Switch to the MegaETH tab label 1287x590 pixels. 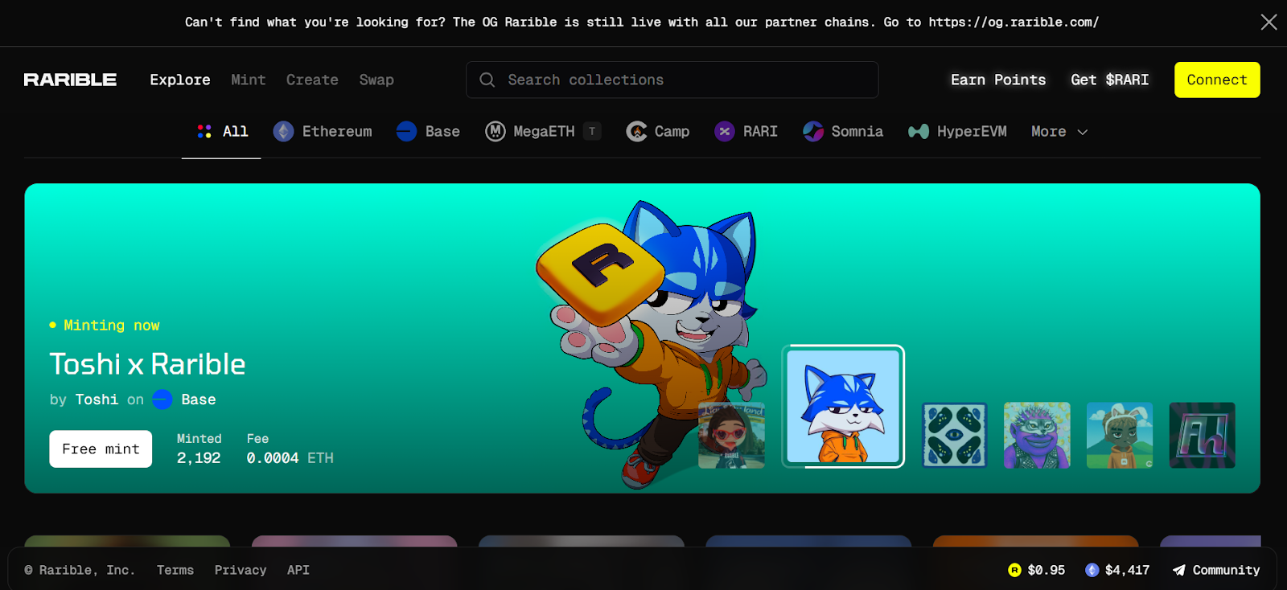click(x=544, y=131)
